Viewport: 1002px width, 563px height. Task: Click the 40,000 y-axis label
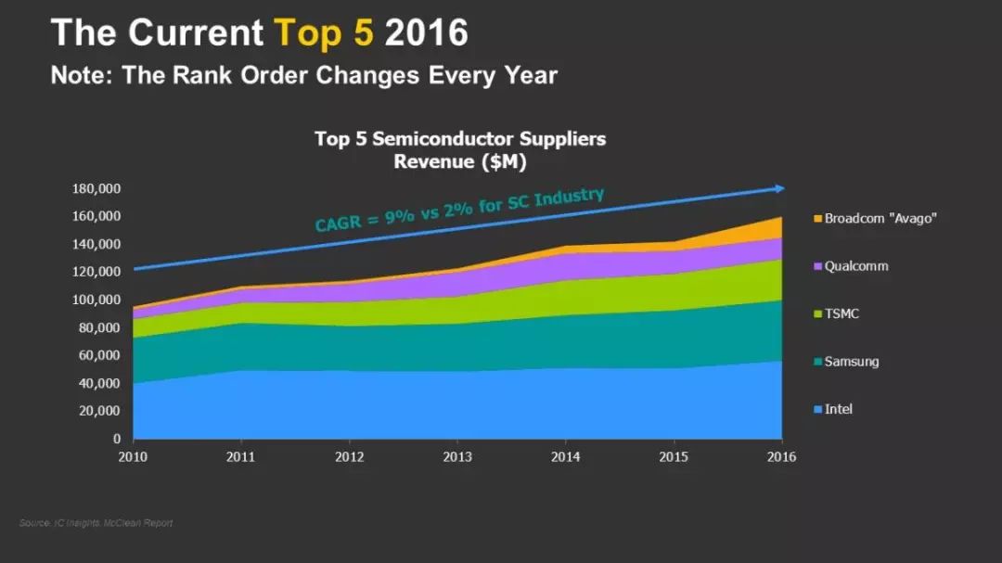pyautogui.click(x=99, y=383)
